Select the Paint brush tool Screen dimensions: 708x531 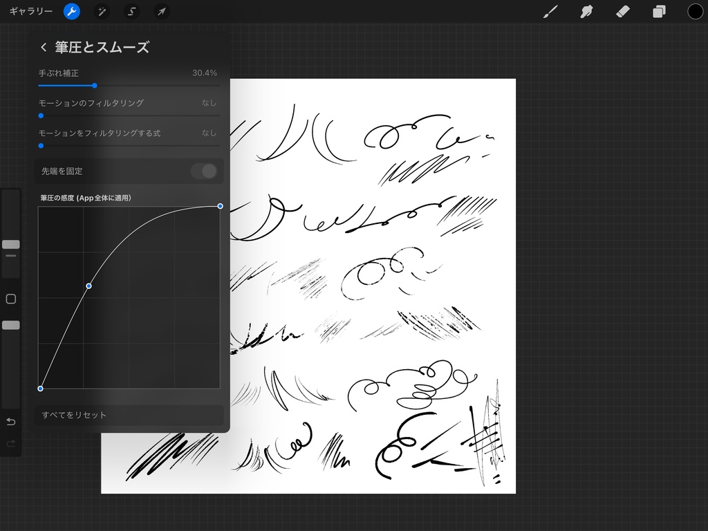point(550,11)
